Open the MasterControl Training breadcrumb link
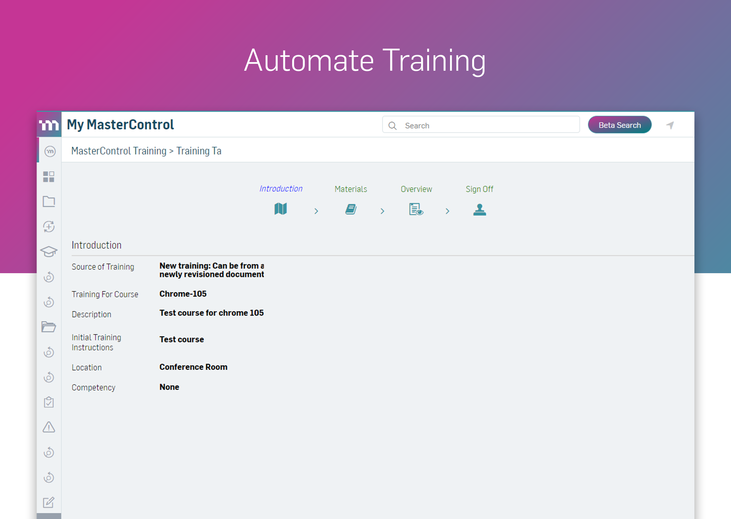 119,151
